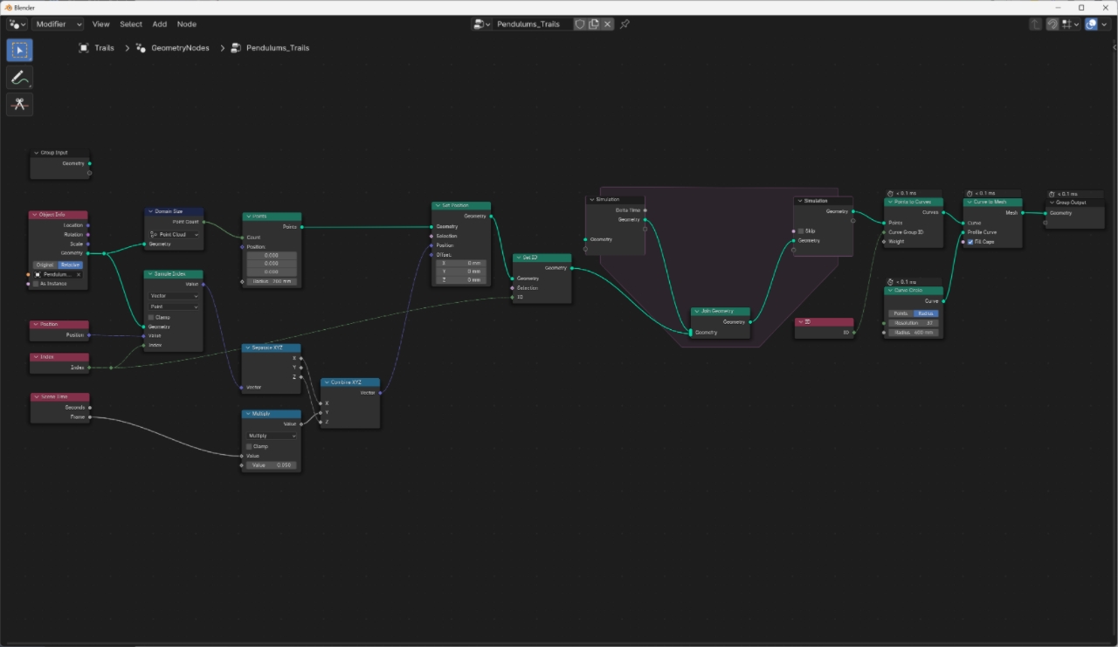Click the Points node Radius field

pyautogui.click(x=272, y=281)
